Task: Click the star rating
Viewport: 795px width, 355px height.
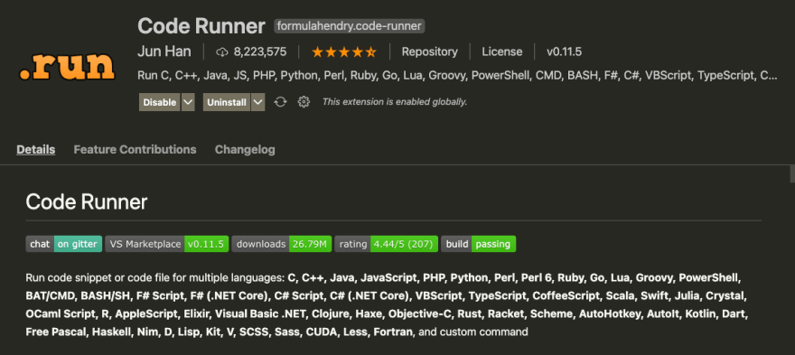Action: (344, 51)
